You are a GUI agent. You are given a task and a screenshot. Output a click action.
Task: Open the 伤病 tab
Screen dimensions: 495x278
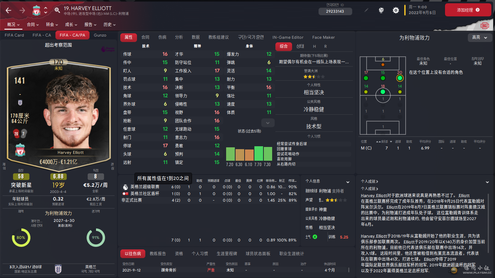coord(162,37)
